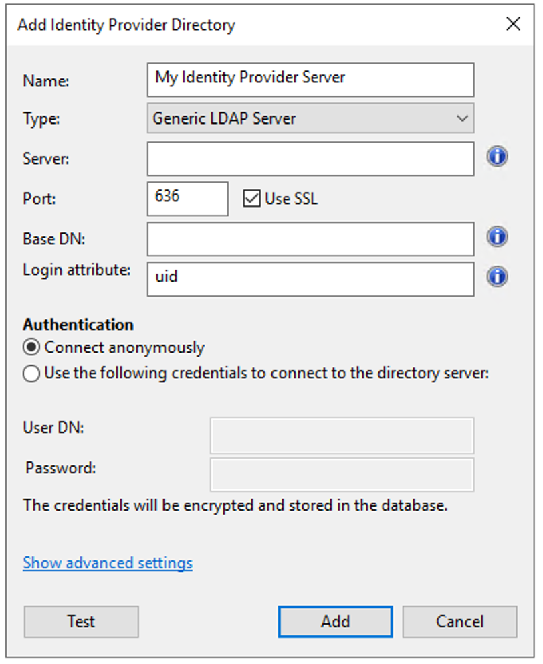Click the Login attribute info icon
The width and height of the screenshot is (543, 664).
(x=498, y=276)
